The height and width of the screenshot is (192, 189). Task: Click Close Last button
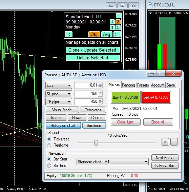click(x=125, y=122)
